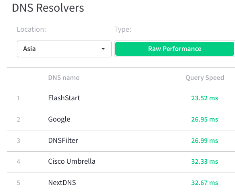This screenshot has height=193, width=235.
Task: Select the DNSFilter resolver name
Action: (x=63, y=140)
